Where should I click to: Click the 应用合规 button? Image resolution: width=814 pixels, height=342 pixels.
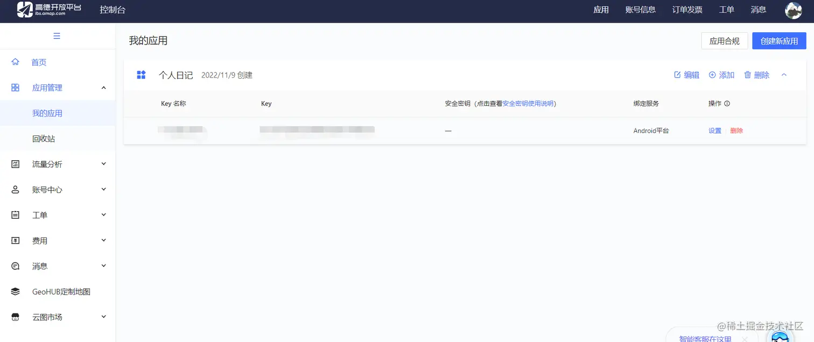coord(724,40)
